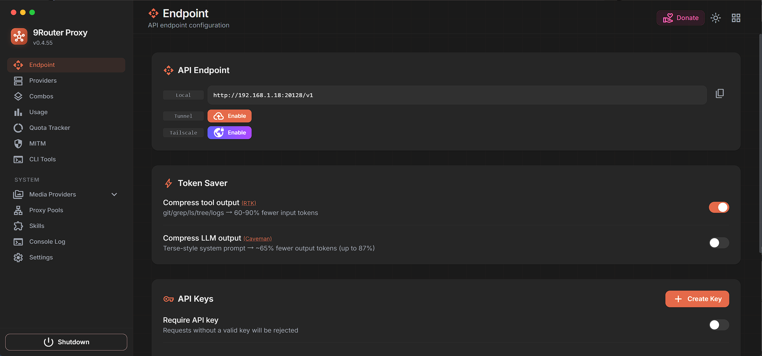Disable Compress tool output toggle
Screen dimensions: 762x356
tap(719, 207)
